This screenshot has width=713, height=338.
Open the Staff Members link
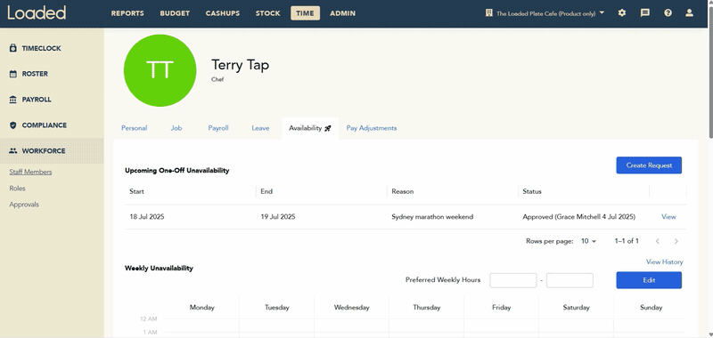pyautogui.click(x=30, y=172)
